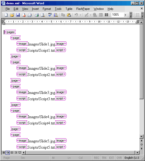Viewport: 145px width, 161px height.
Task: Open the 100% zoom dropdown
Action: pyautogui.click(x=125, y=15)
